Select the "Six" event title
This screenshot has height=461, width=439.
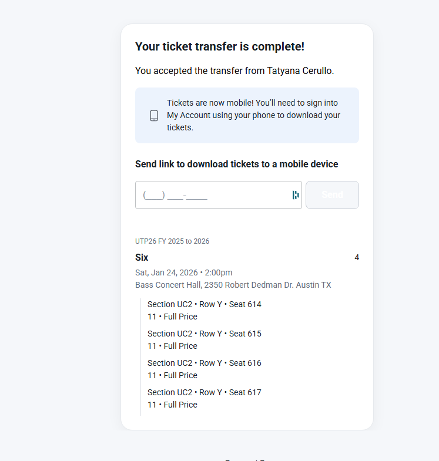pyautogui.click(x=142, y=257)
